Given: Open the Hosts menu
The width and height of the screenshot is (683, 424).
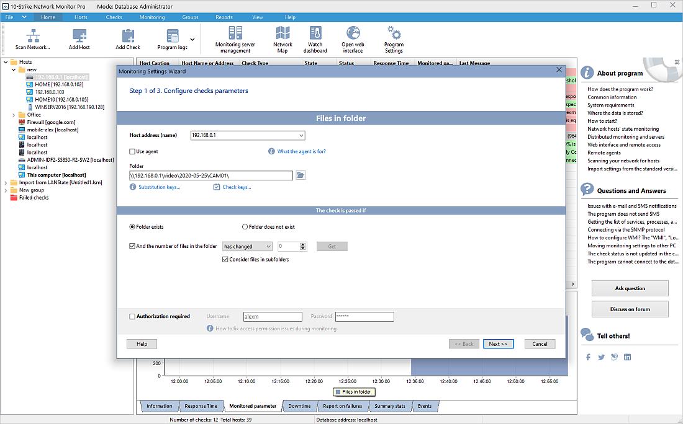Looking at the screenshot, I should pos(81,17).
